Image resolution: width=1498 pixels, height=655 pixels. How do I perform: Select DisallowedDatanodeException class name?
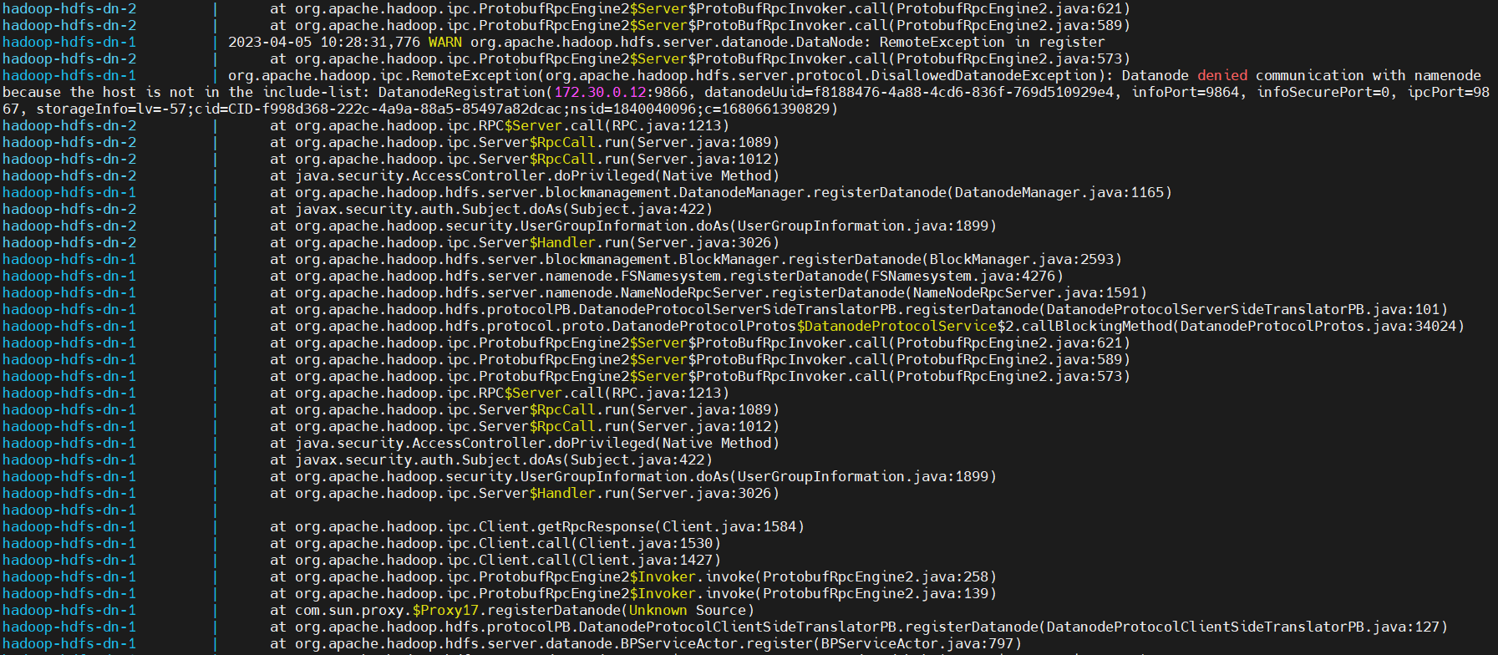pyautogui.click(x=984, y=75)
